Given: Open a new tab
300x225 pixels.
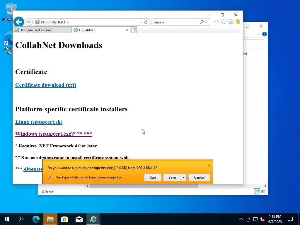Looking at the screenshot, I should point(134,30).
